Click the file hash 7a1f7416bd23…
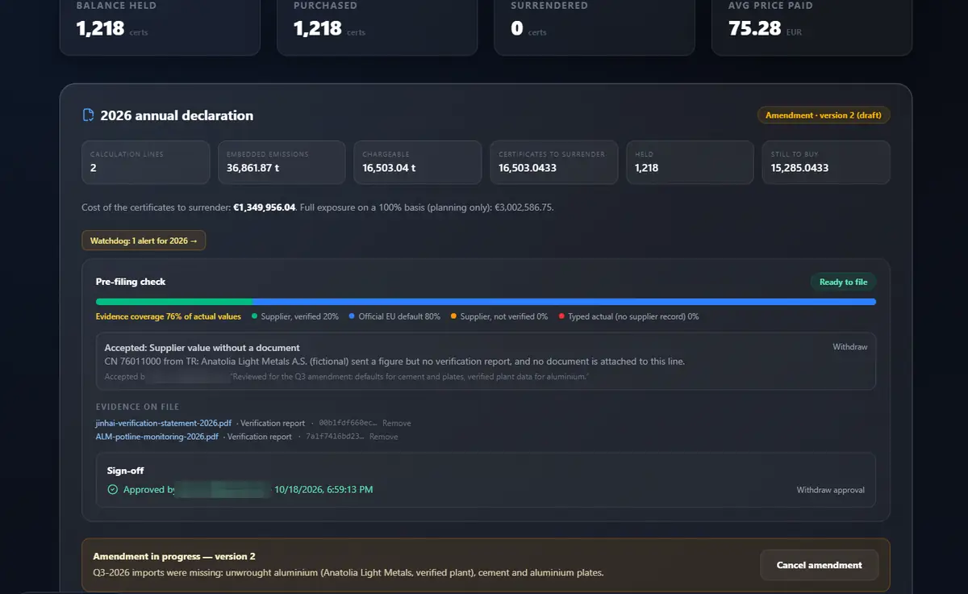 pyautogui.click(x=335, y=437)
